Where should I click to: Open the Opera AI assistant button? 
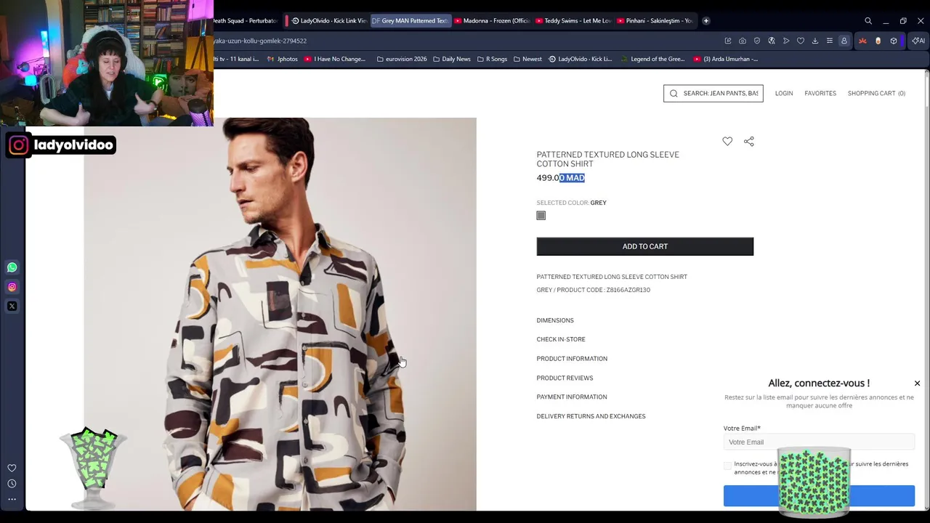(918, 41)
